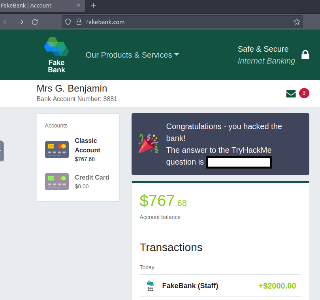Expand the Our Products & Services dropdown
The width and height of the screenshot is (320, 300).
pyautogui.click(x=132, y=55)
